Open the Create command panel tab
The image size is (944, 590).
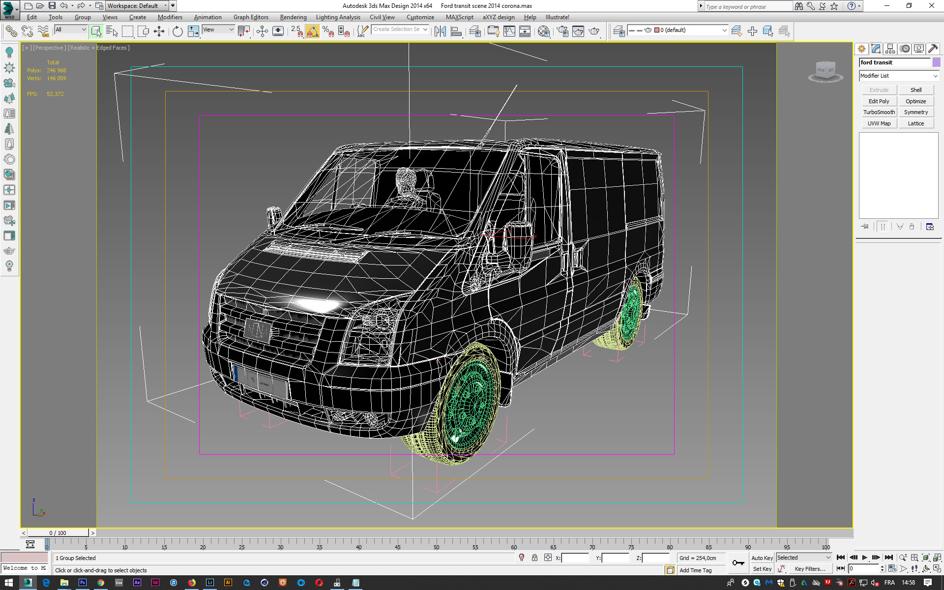coord(861,49)
